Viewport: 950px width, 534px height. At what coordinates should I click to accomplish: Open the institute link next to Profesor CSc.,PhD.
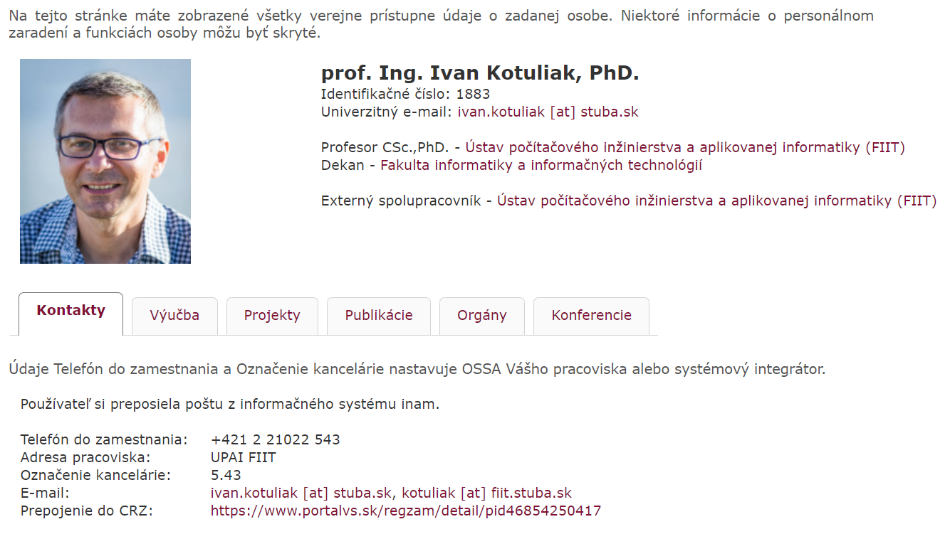click(x=684, y=148)
